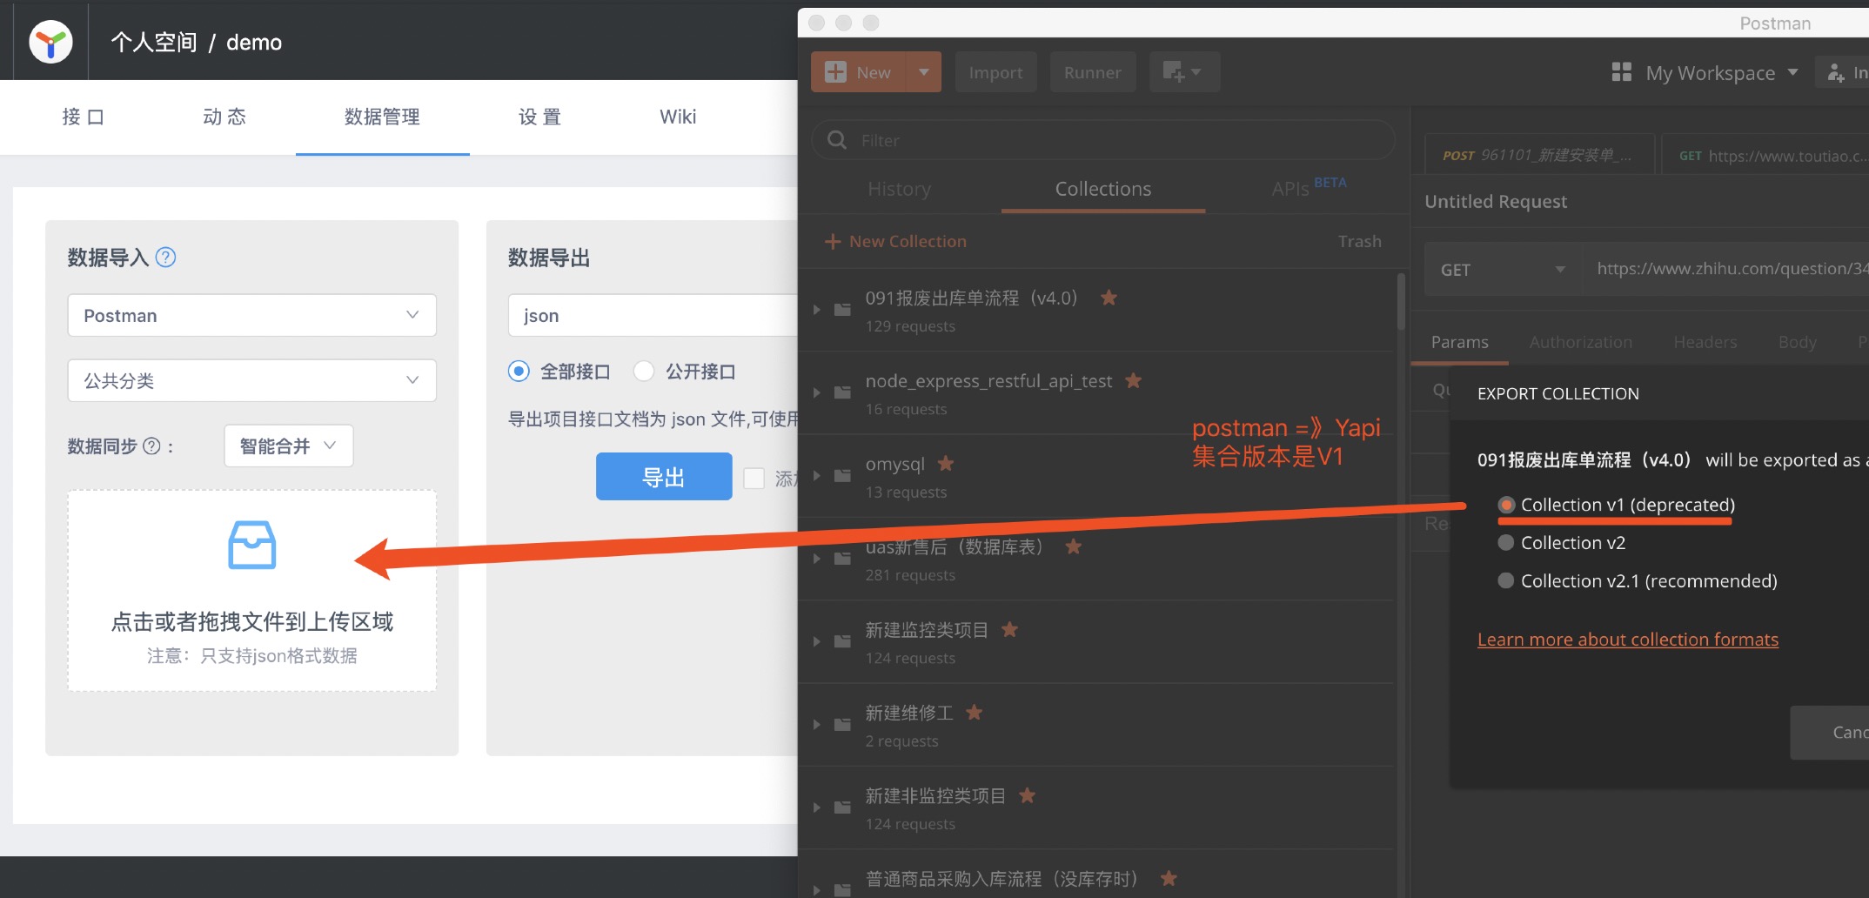Click the inbox upload icon
Screen dimensions: 1869x898
coord(252,545)
